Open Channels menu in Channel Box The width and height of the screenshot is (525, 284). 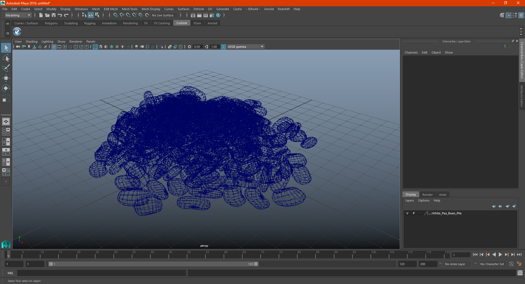pos(411,52)
